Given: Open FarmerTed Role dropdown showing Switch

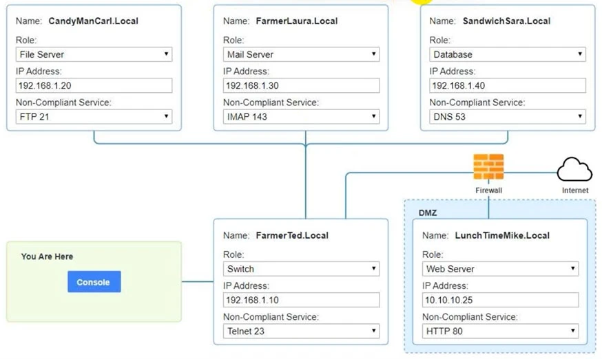Looking at the screenshot, I should tap(301, 269).
